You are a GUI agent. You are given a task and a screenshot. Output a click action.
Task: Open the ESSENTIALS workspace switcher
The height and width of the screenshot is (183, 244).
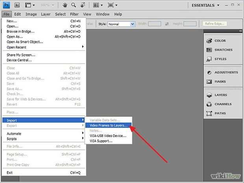point(205,5)
